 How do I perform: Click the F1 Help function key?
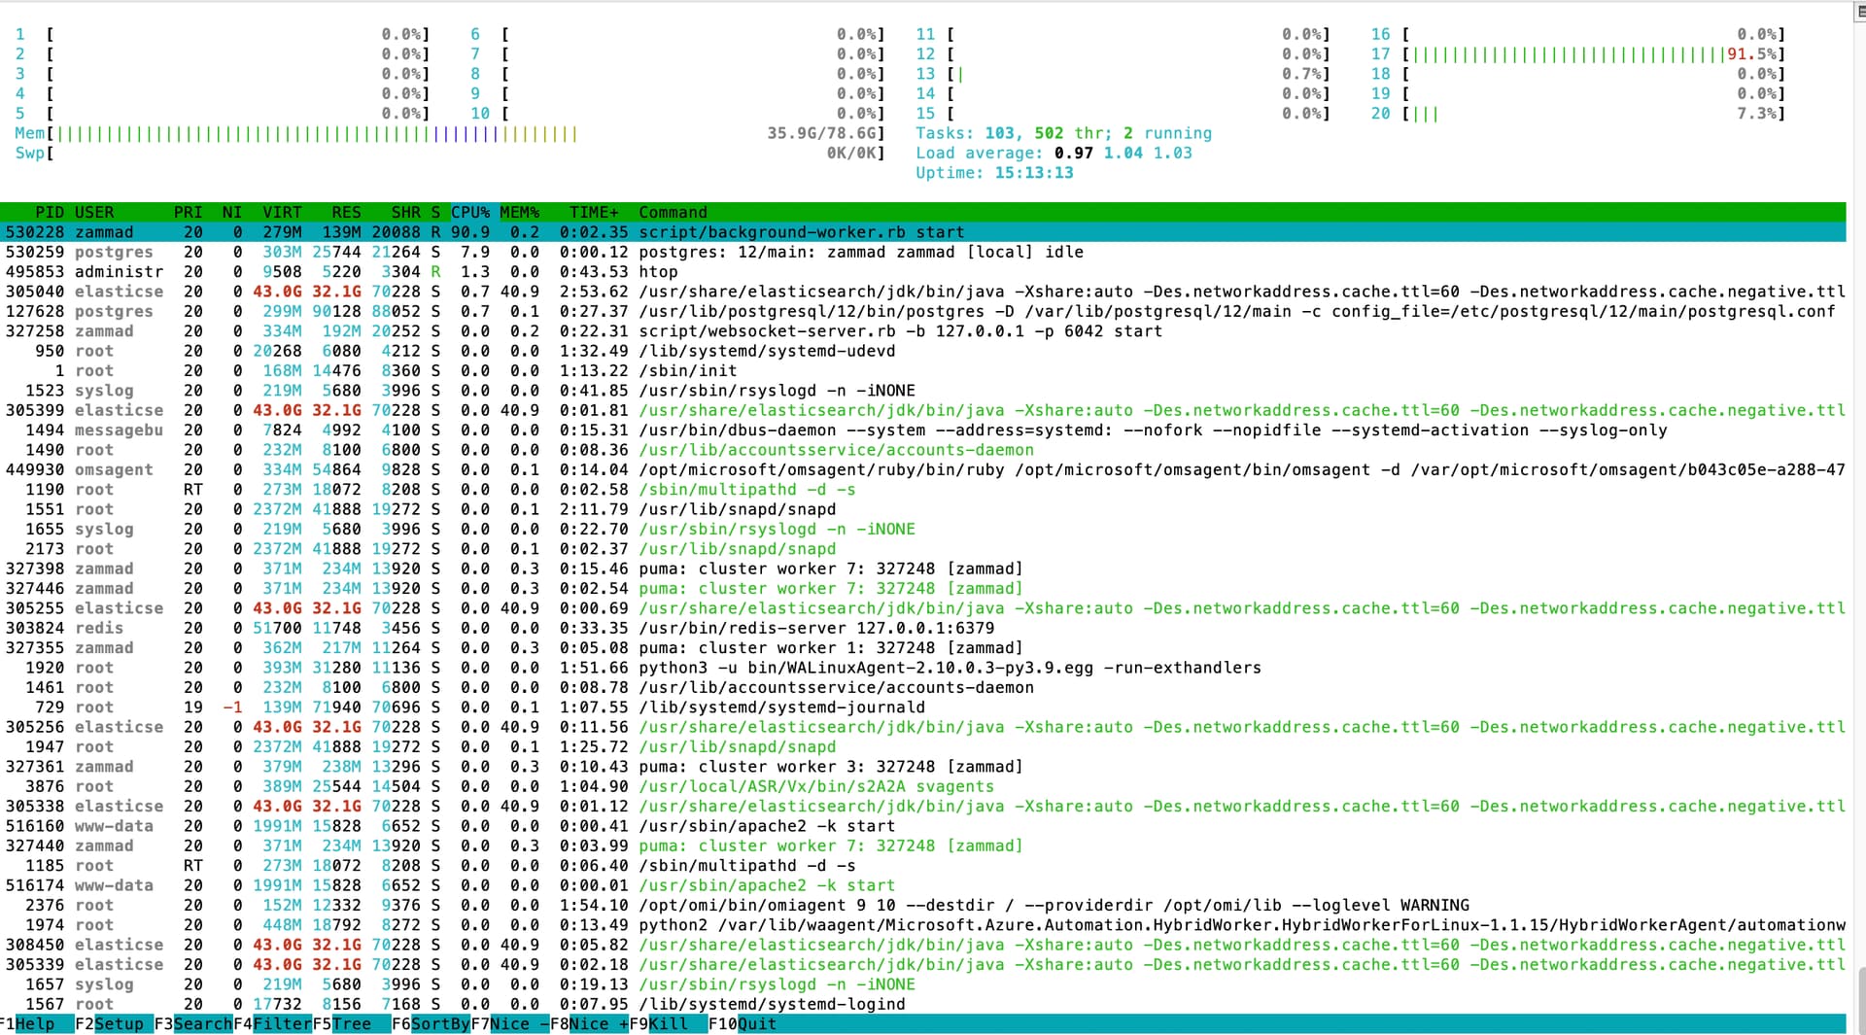[36, 1024]
